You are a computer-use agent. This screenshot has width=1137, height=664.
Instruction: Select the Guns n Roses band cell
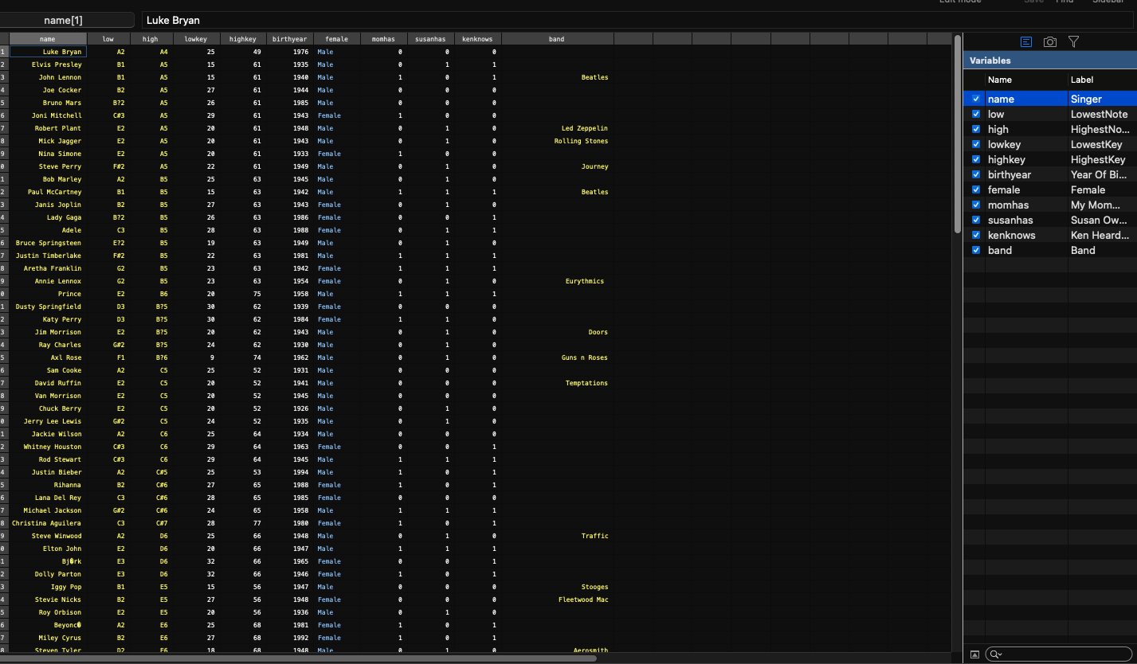click(x=557, y=357)
